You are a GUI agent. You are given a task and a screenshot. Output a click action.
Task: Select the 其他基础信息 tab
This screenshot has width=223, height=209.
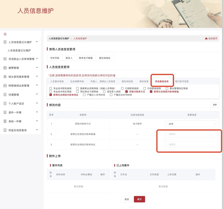[x=162, y=81]
